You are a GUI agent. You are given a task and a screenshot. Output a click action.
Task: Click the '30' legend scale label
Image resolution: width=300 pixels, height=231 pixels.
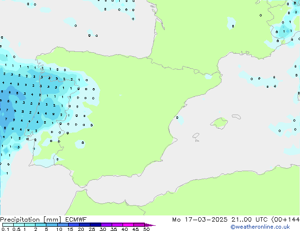103,229
